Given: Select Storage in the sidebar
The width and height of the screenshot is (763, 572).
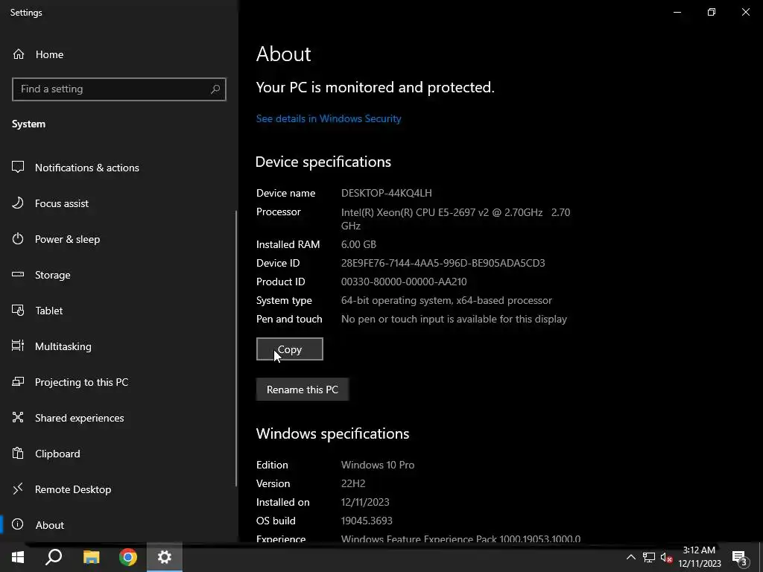Looking at the screenshot, I should pyautogui.click(x=53, y=275).
